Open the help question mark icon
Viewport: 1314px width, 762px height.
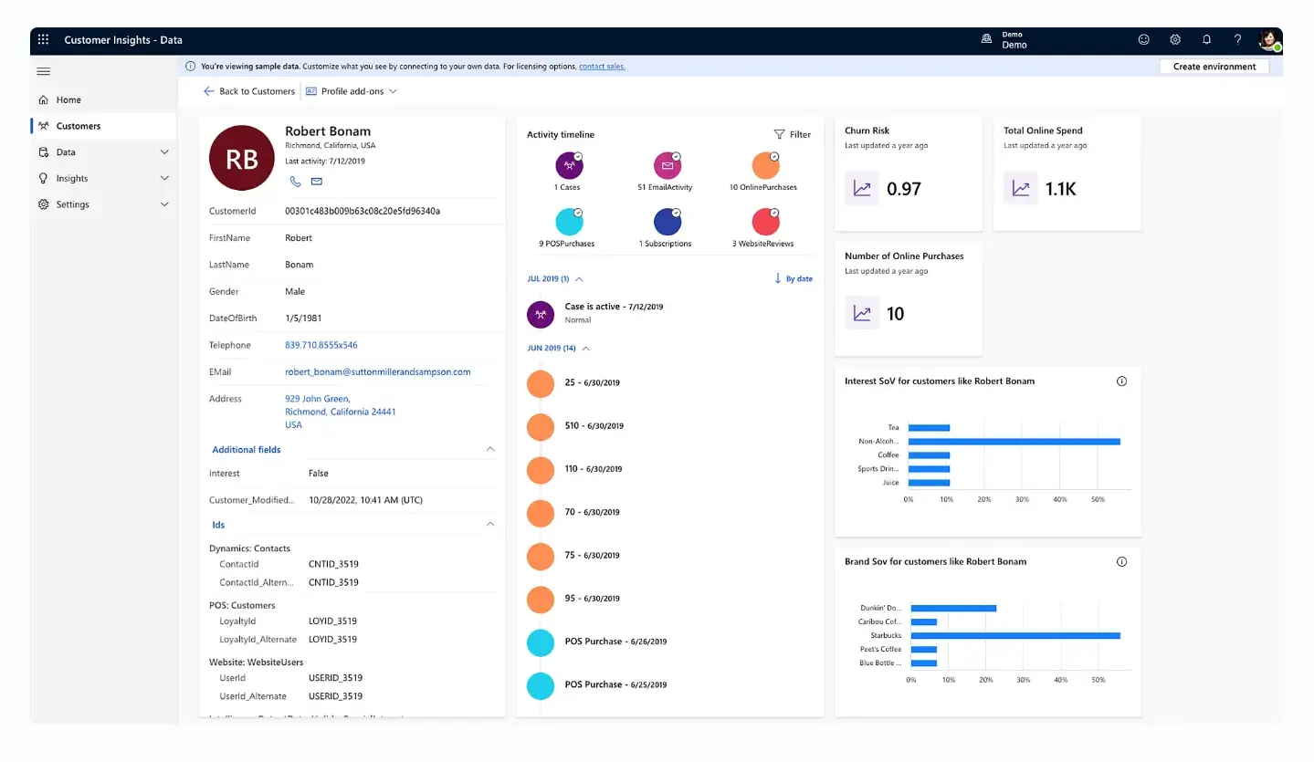(1237, 40)
